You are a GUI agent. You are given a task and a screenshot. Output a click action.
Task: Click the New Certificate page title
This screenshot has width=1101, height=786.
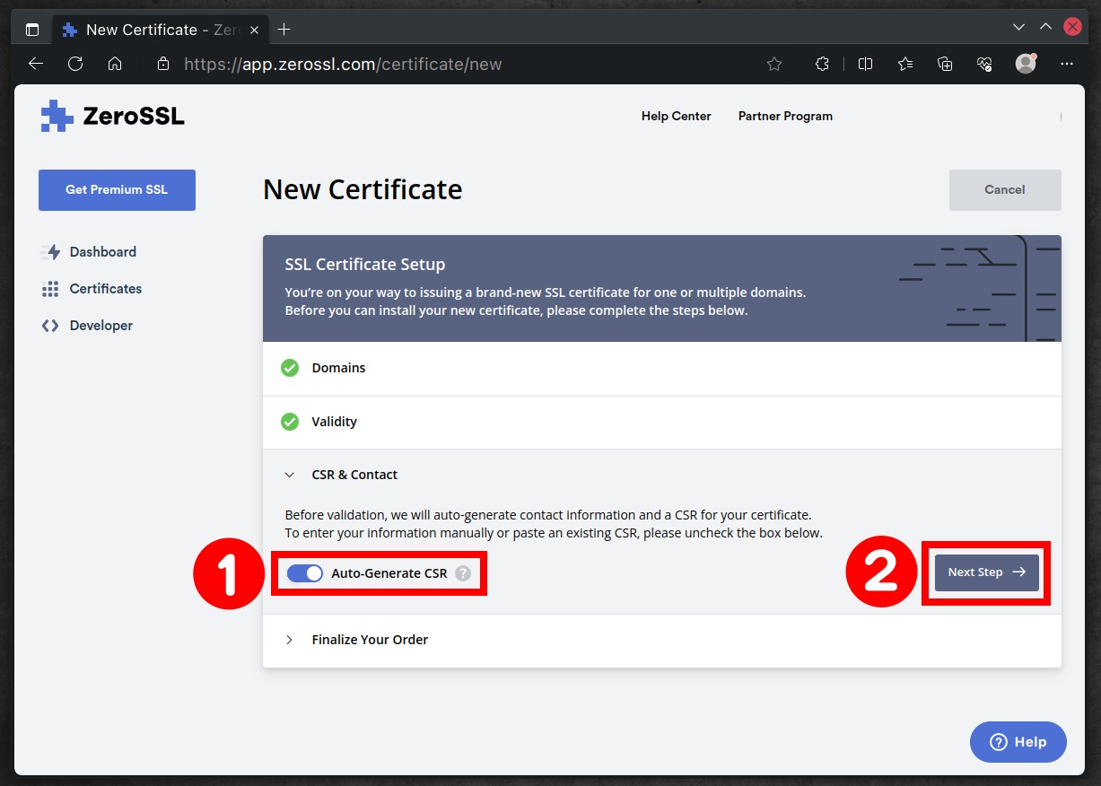tap(363, 189)
